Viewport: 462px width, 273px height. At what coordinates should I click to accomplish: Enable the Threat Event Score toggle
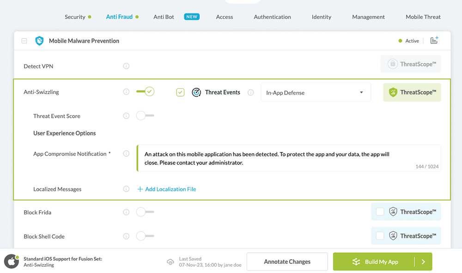[145, 116]
